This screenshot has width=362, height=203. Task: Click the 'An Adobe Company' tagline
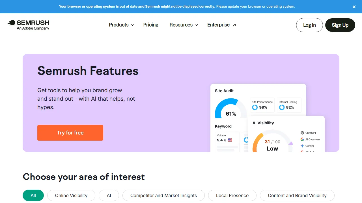coord(33,28)
